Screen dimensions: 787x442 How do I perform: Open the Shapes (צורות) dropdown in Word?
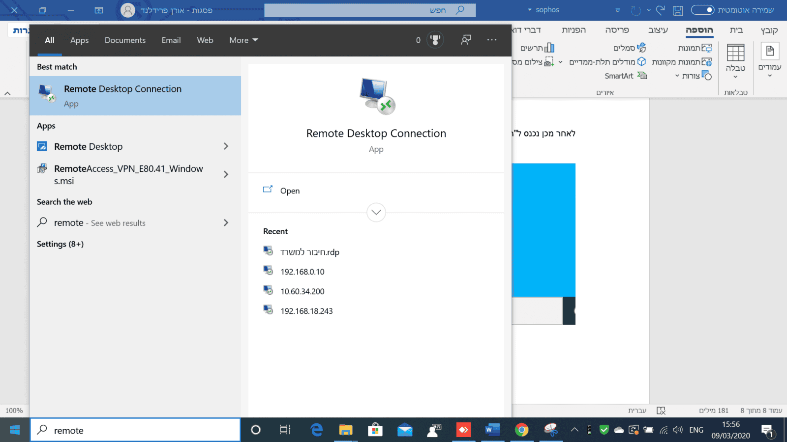(x=693, y=76)
